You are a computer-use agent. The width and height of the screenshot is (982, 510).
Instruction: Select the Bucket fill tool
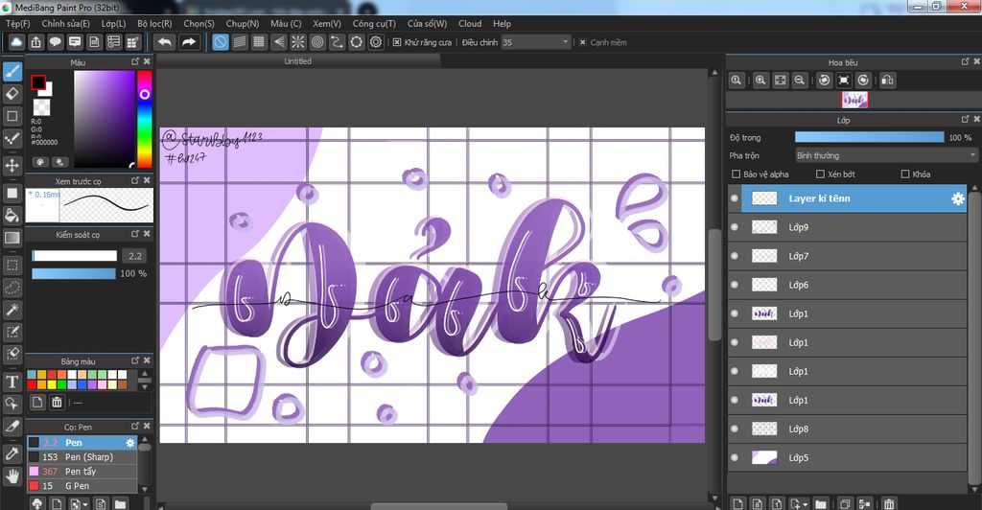click(x=12, y=216)
